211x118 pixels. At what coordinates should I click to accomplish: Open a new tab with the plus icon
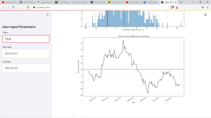(180, 2)
